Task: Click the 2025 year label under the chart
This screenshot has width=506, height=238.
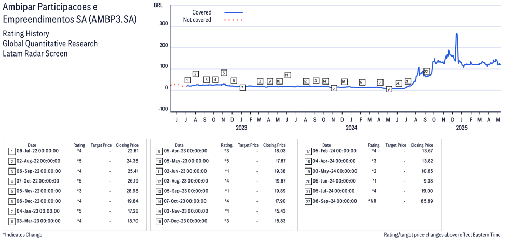Action: coord(461,128)
